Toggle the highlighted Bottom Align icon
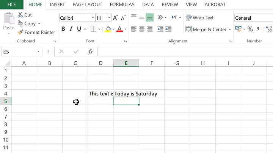Viewport: 273px width, 153px height. (x=149, y=17)
